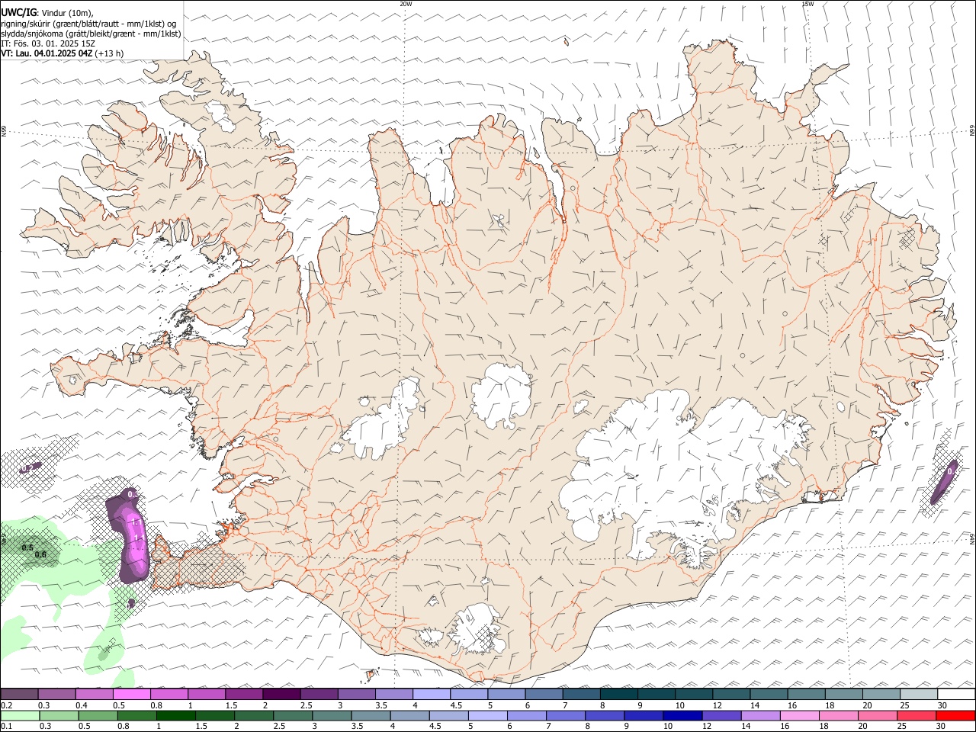This screenshot has width=976, height=732.
Task: Pick the dark plum 0.2 swatch in upper scale
Action: point(19,695)
